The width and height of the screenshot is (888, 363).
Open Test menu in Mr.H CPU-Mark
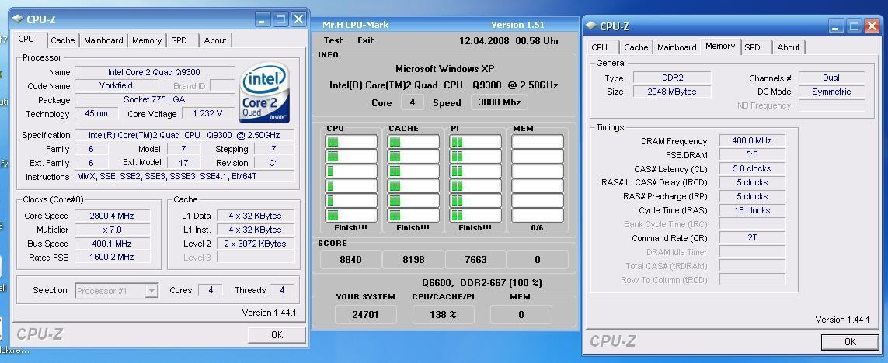click(x=333, y=40)
